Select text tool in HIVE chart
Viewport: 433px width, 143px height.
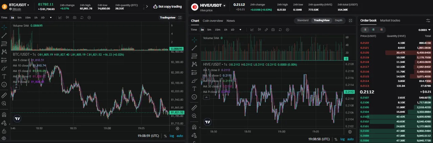(194, 89)
